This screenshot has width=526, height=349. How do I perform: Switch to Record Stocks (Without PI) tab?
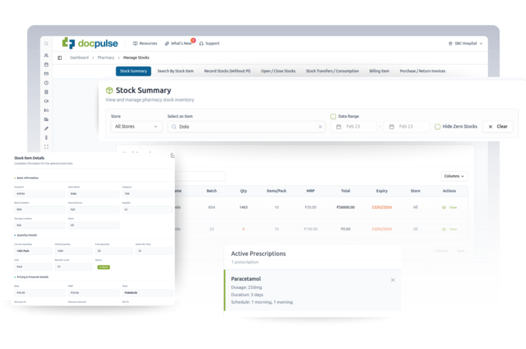[227, 71]
